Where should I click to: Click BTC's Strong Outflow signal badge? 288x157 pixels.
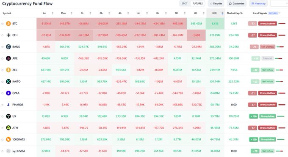267,24
